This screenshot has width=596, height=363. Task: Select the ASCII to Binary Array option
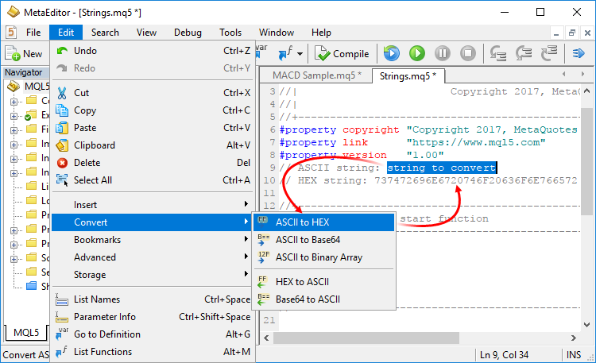(318, 257)
